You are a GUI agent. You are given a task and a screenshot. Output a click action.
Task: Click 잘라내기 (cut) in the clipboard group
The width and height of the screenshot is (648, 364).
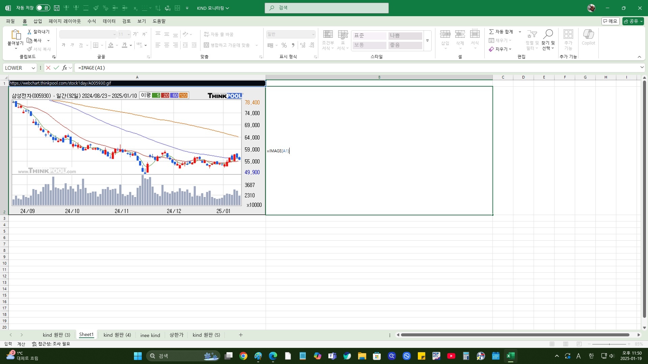click(38, 32)
